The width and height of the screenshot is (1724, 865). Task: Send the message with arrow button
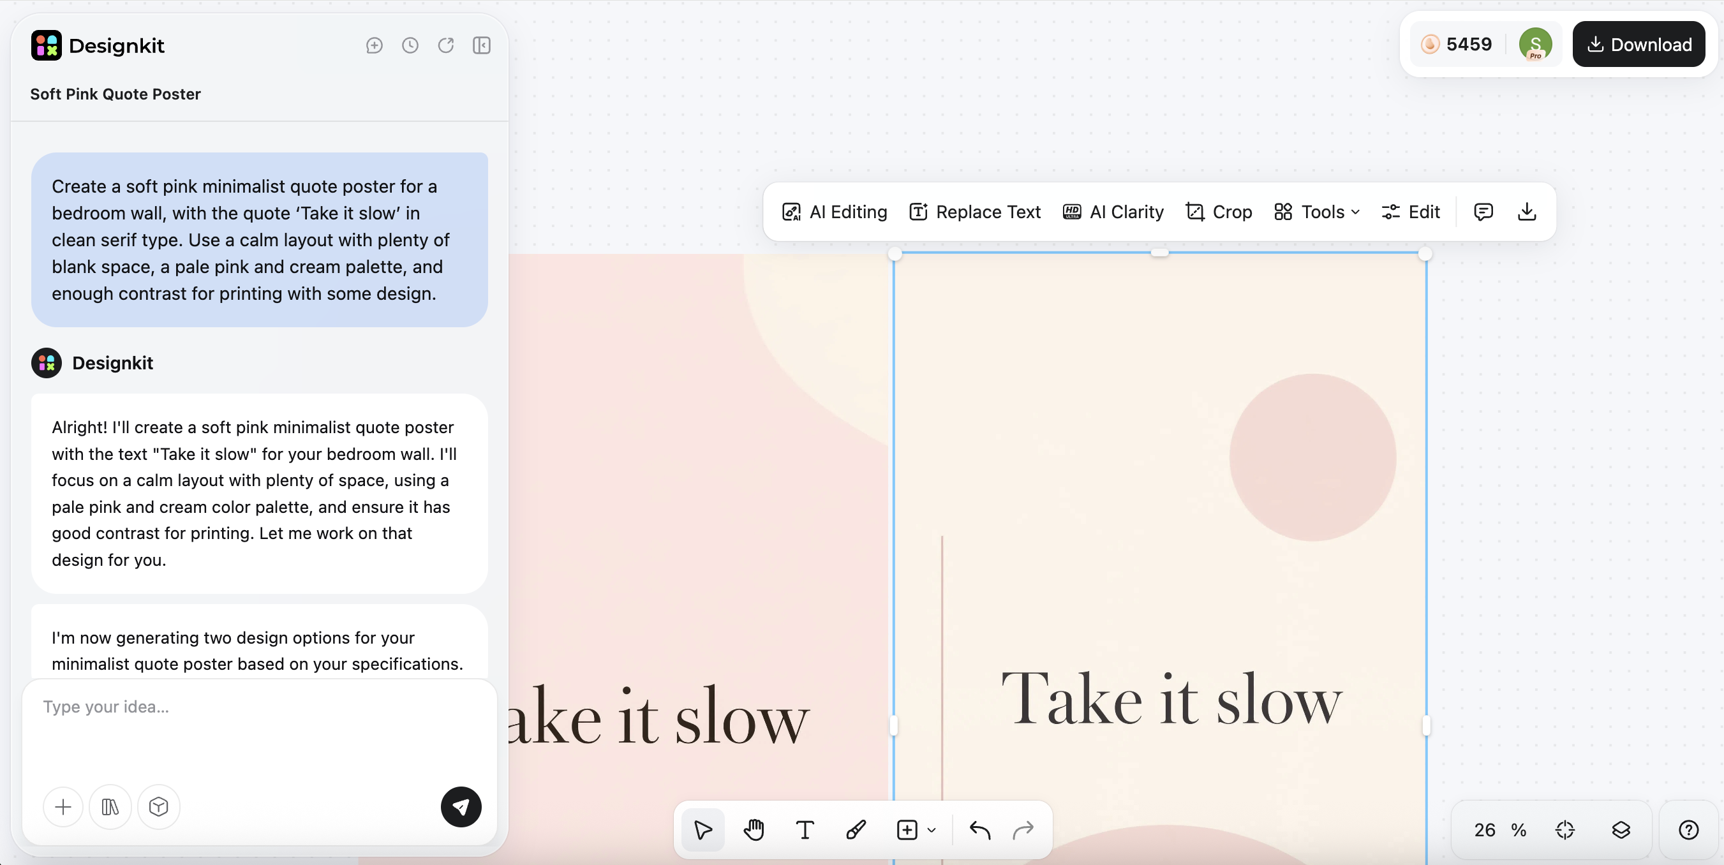tap(461, 806)
